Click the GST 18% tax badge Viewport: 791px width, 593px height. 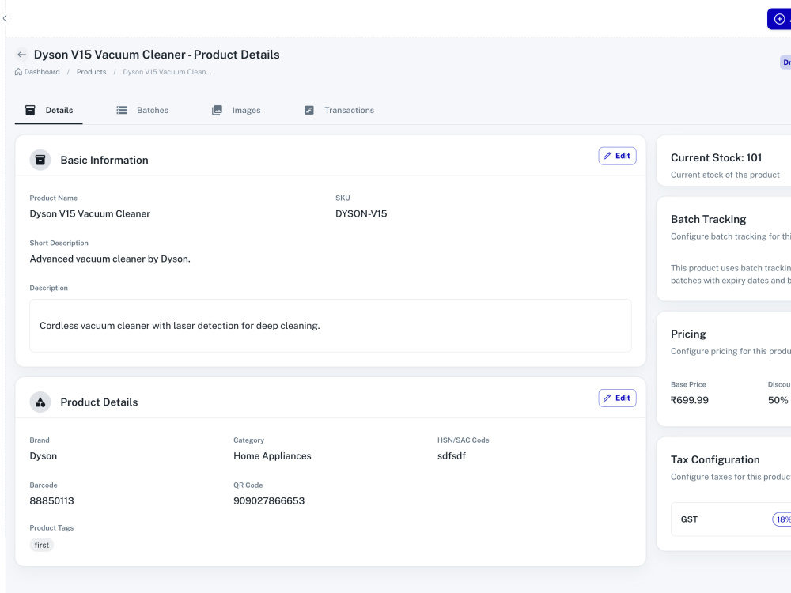tap(782, 519)
